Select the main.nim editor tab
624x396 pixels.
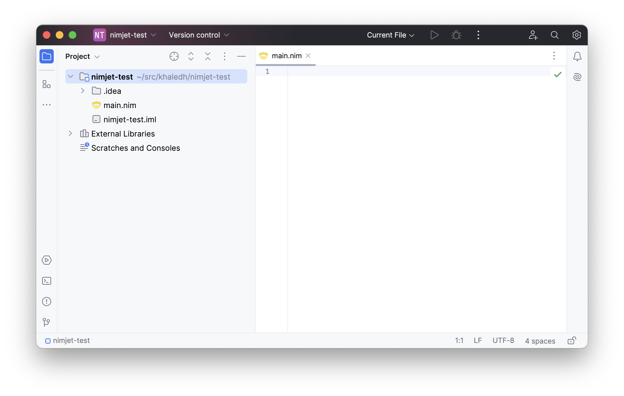point(286,55)
